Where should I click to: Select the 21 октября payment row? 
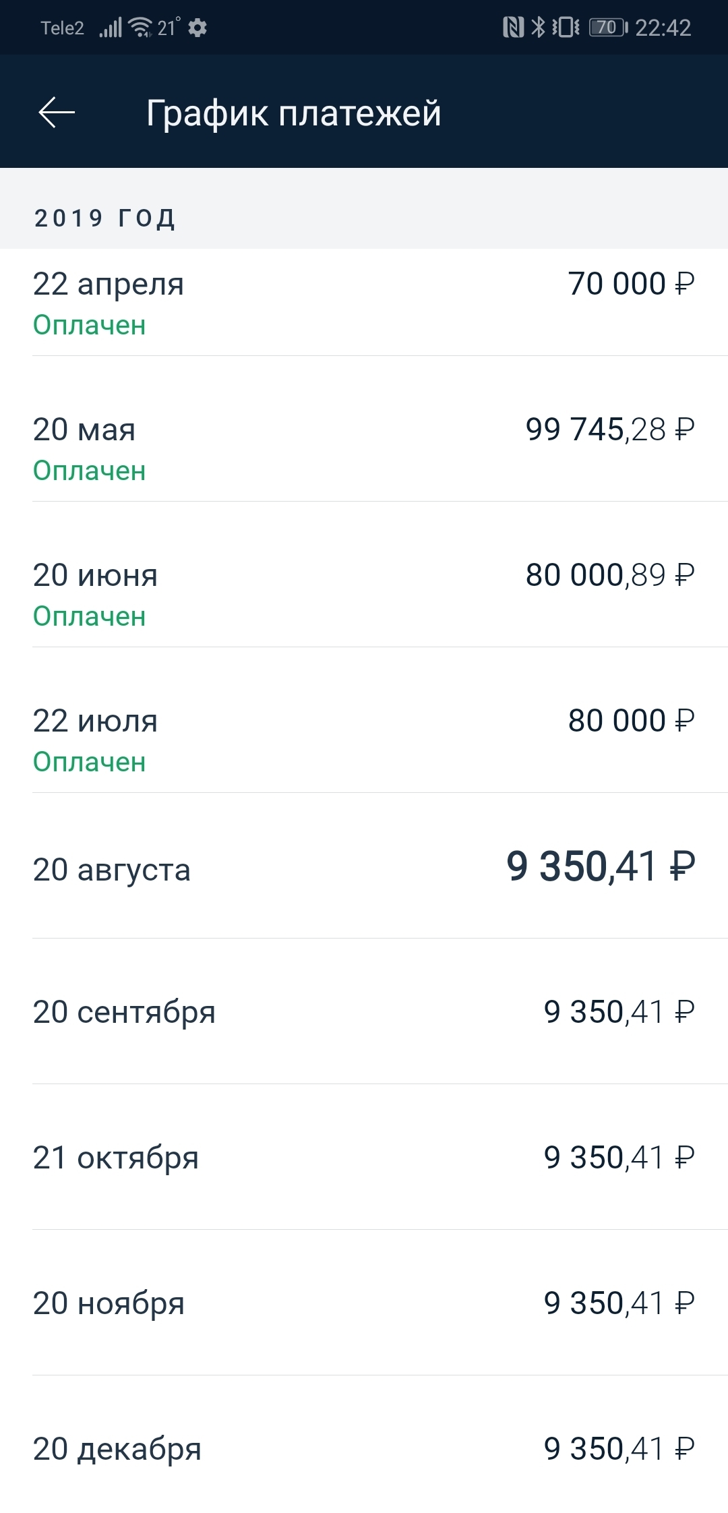tap(364, 1158)
